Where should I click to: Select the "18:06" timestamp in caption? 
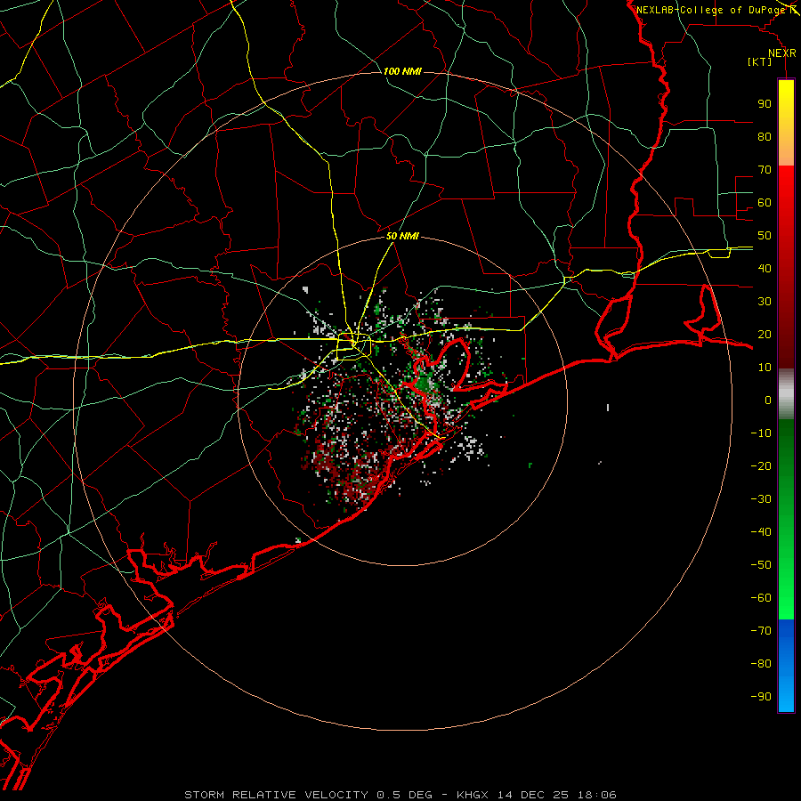click(597, 795)
